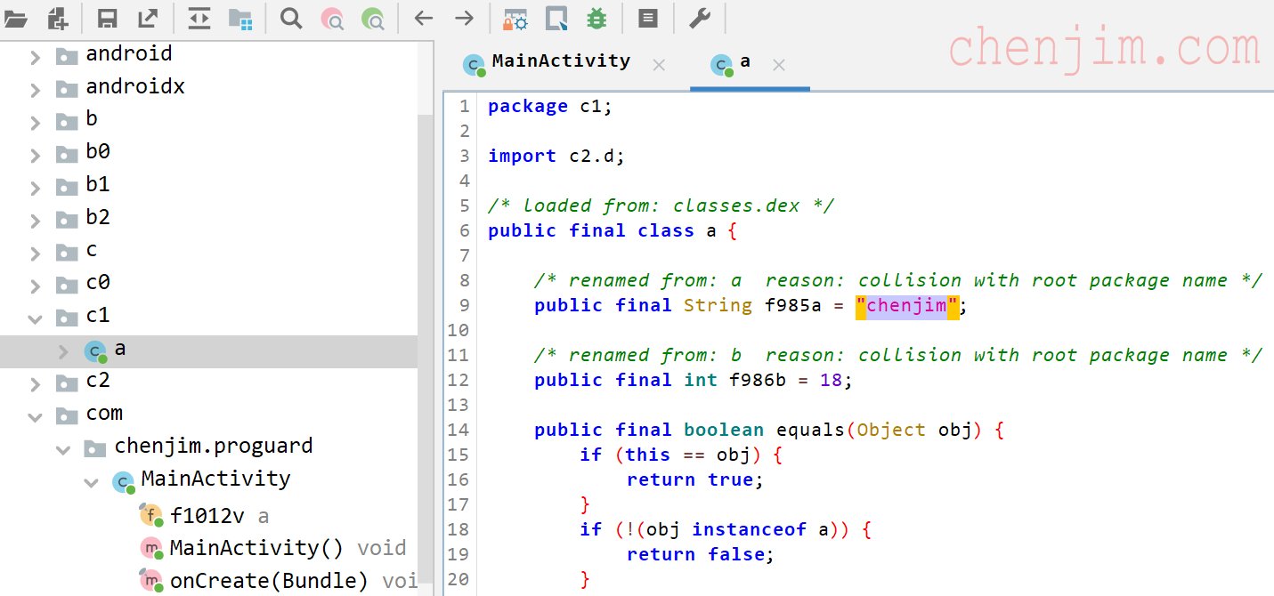The width and height of the screenshot is (1274, 596).
Task: Toggle deobfuscation lock-and-gear icon
Action: [x=515, y=18]
